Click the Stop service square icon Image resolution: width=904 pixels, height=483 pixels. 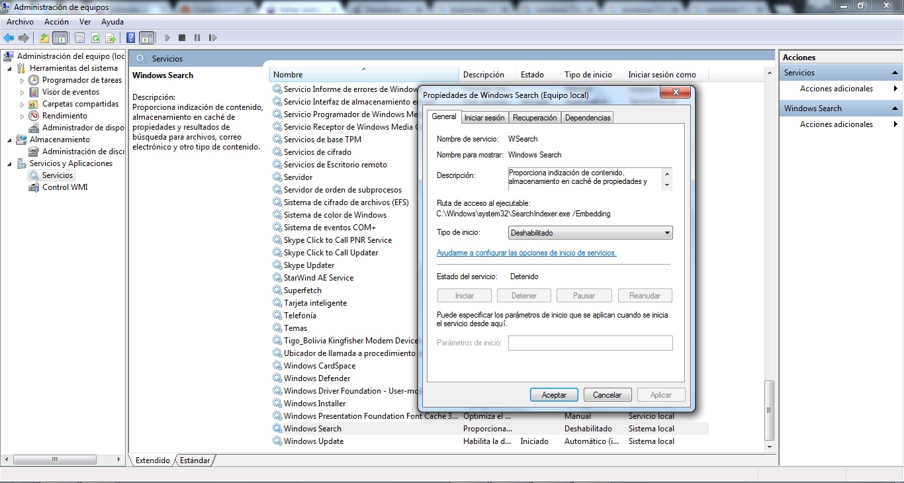(x=182, y=38)
